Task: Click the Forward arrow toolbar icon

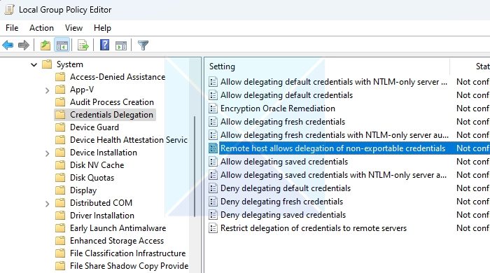Action: pos(24,45)
